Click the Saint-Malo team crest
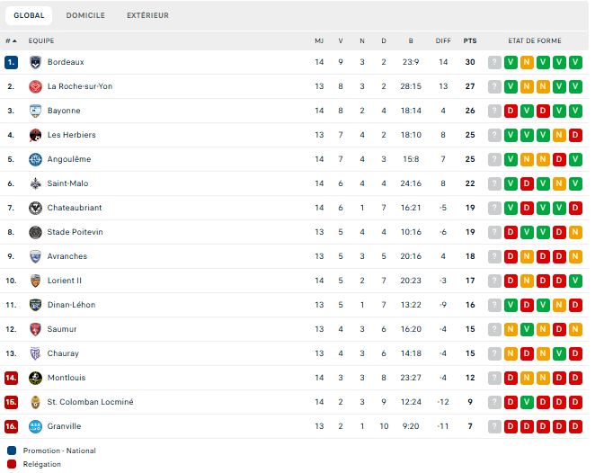Image resolution: width=595 pixels, height=473 pixels. point(36,183)
